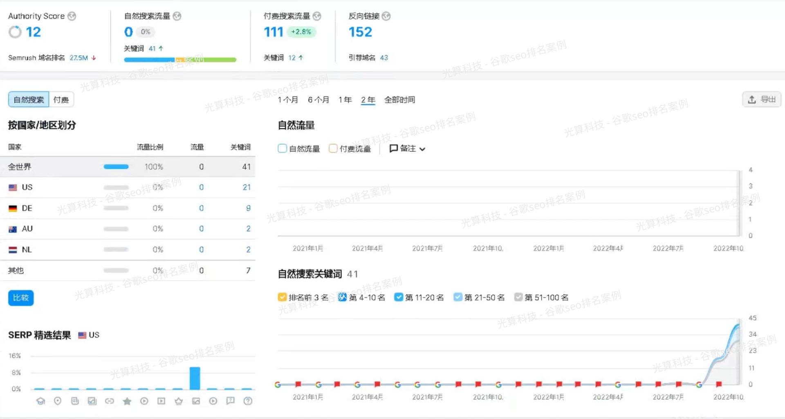Open the FAQ question-bubble SERP feature icon
This screenshot has height=419, width=785.
point(230,401)
